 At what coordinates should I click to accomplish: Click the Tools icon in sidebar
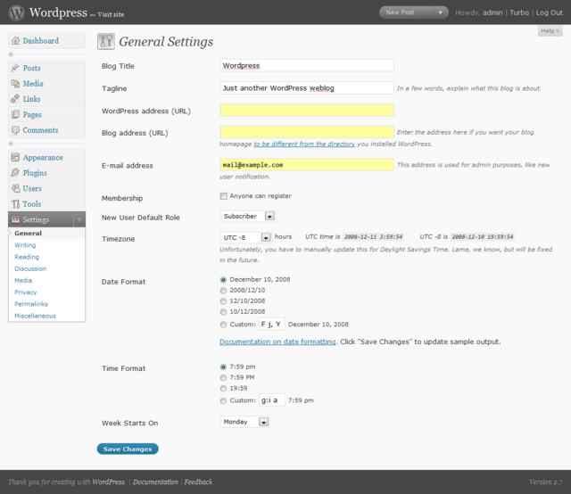pos(15,204)
